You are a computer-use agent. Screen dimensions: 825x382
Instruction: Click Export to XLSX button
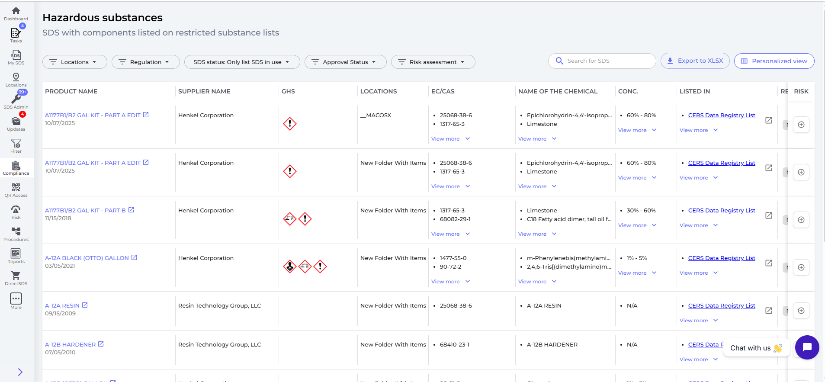click(695, 61)
